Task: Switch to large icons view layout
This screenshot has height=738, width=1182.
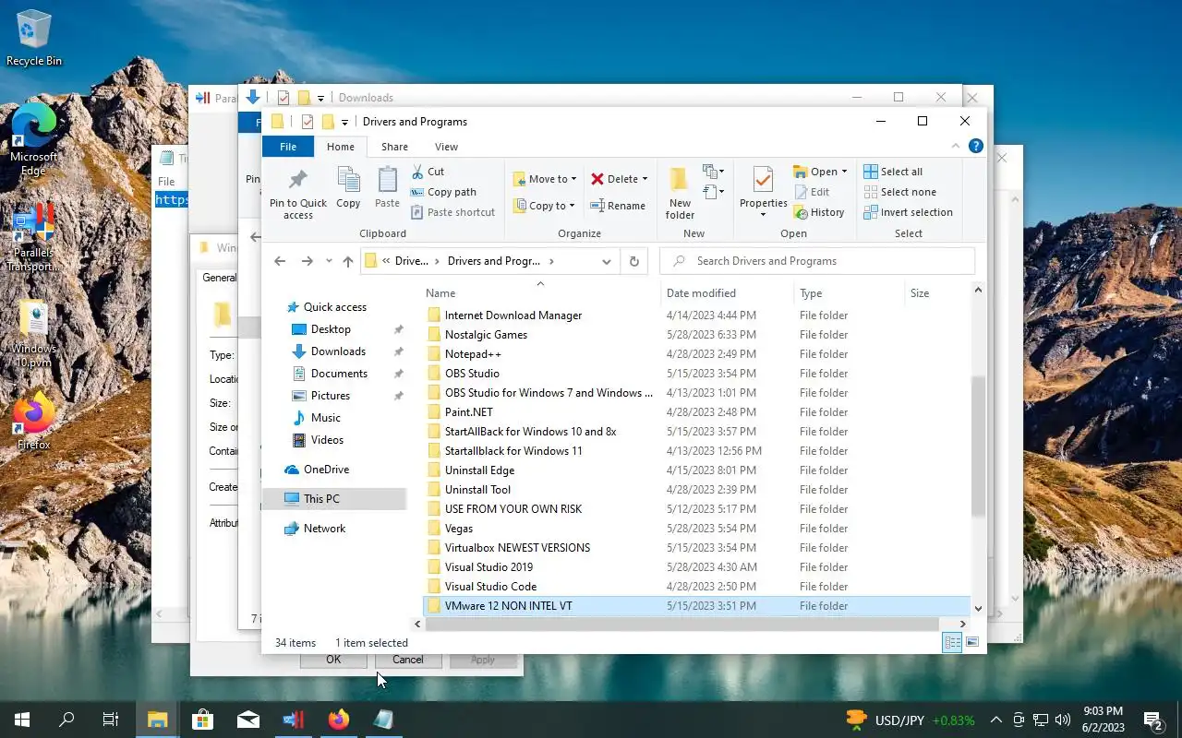Action: pyautogui.click(x=971, y=643)
